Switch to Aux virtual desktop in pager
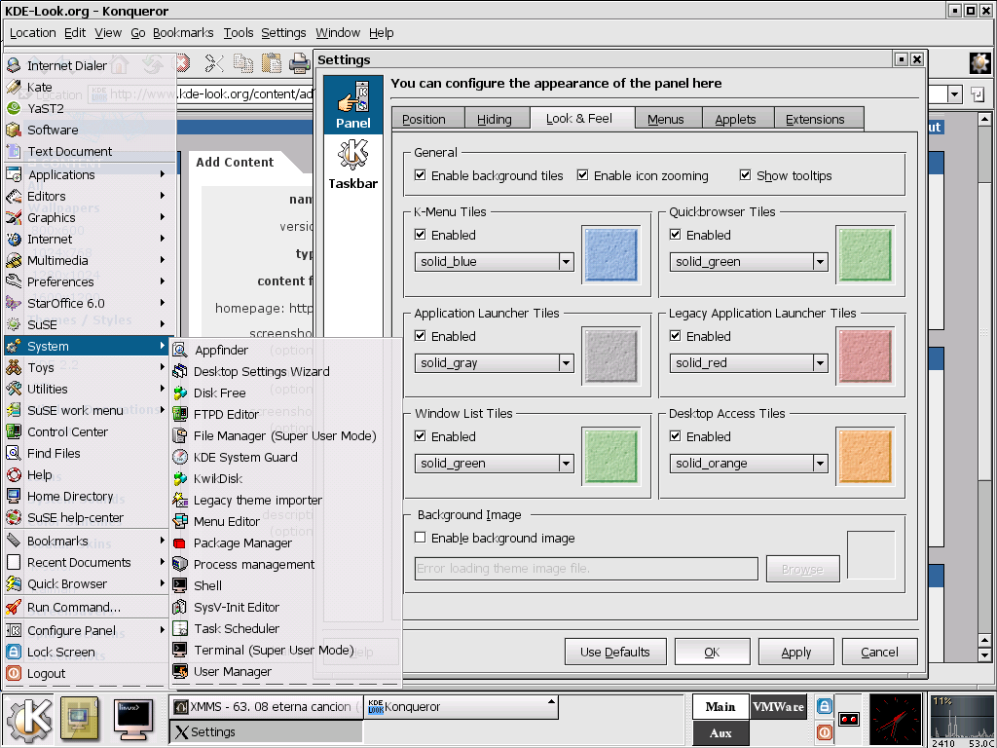This screenshot has width=997, height=748. click(720, 732)
